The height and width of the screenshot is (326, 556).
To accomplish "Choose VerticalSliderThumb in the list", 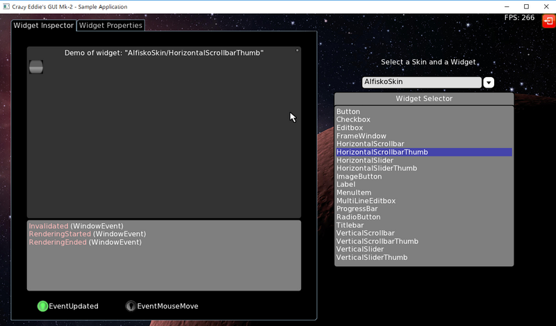I will pyautogui.click(x=372, y=257).
